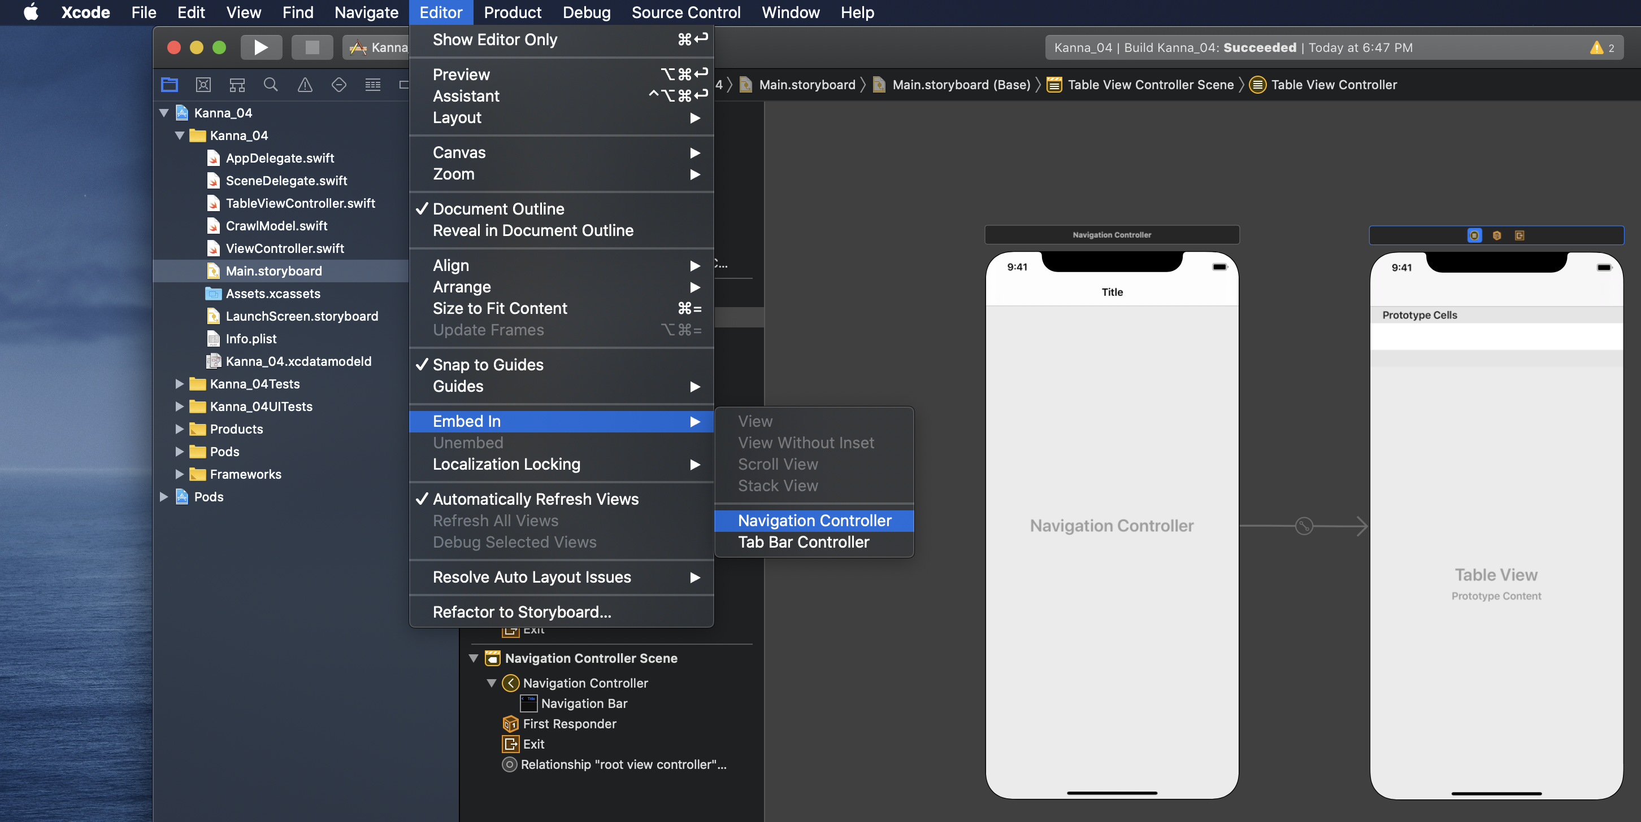Toggle Snap to Guides option

pos(488,365)
